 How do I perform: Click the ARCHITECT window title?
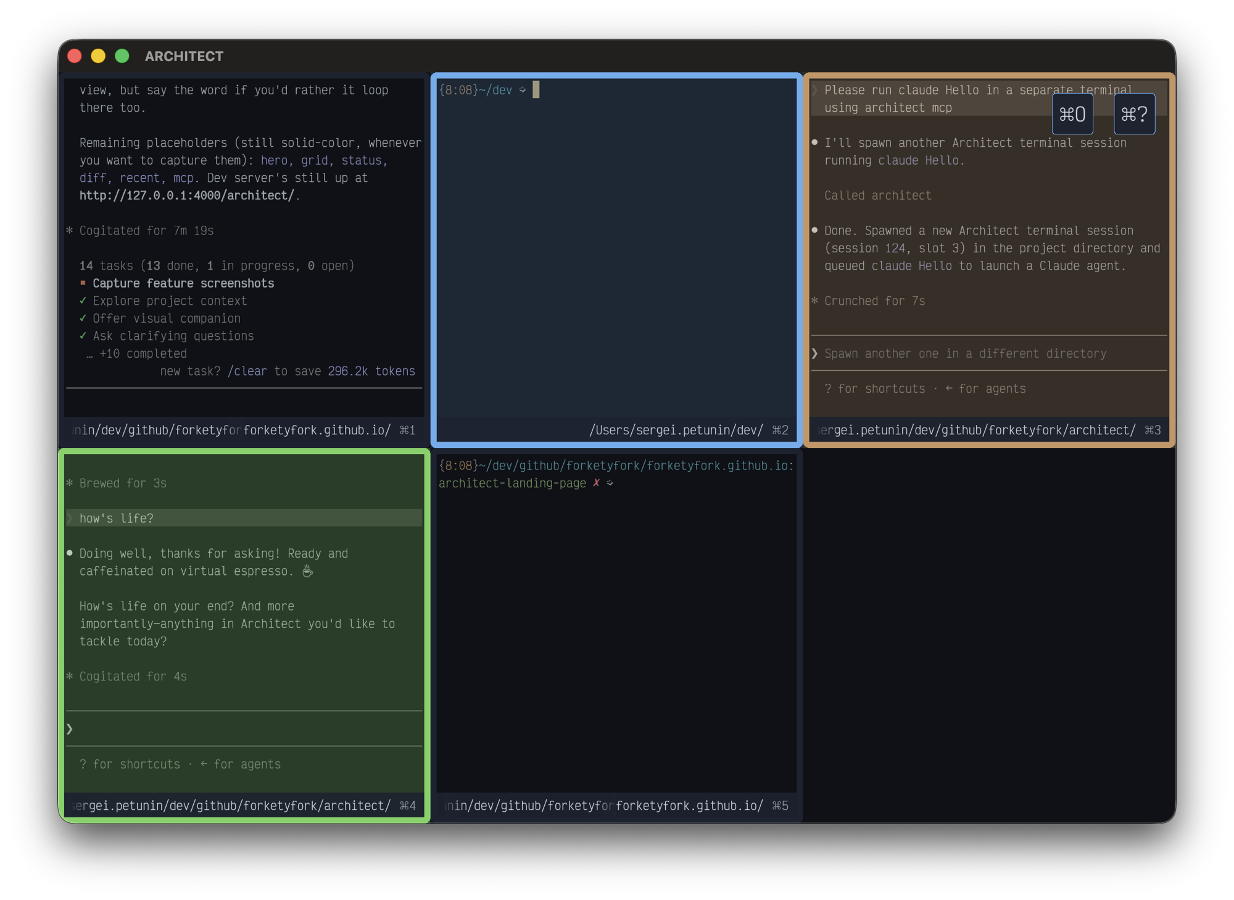coord(184,56)
